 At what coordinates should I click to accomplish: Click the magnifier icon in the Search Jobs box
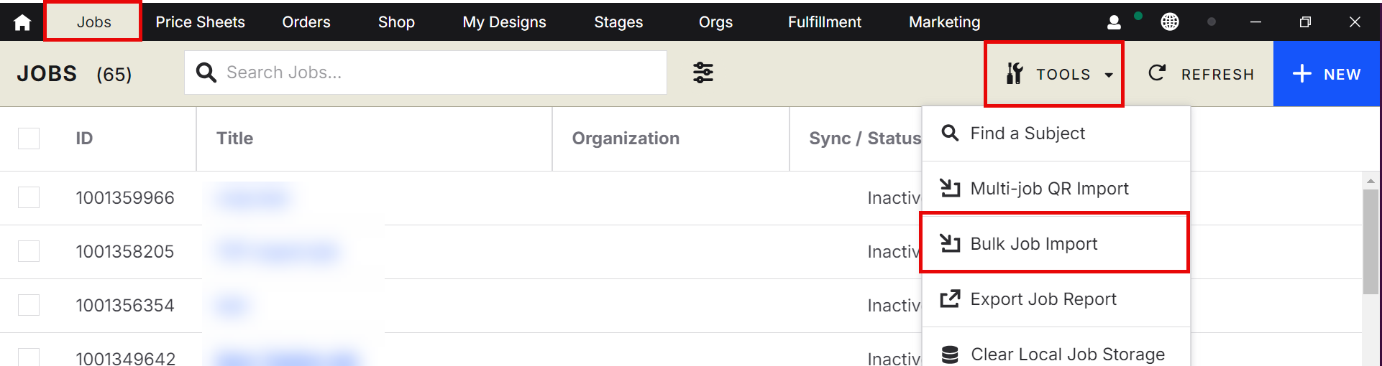point(206,72)
